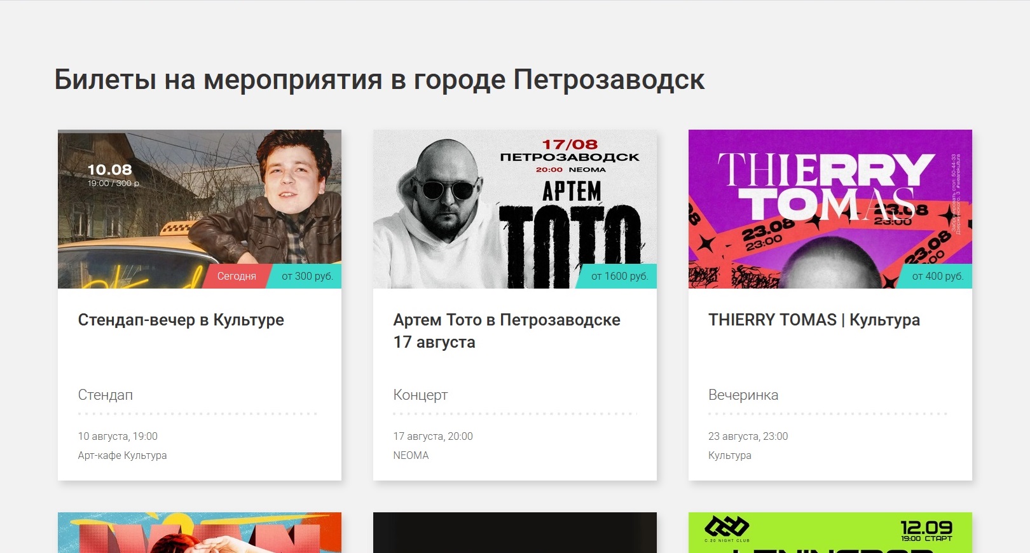Viewport: 1030px width, 553px height.
Task: Click the NEOMA venue text
Action: click(x=411, y=455)
